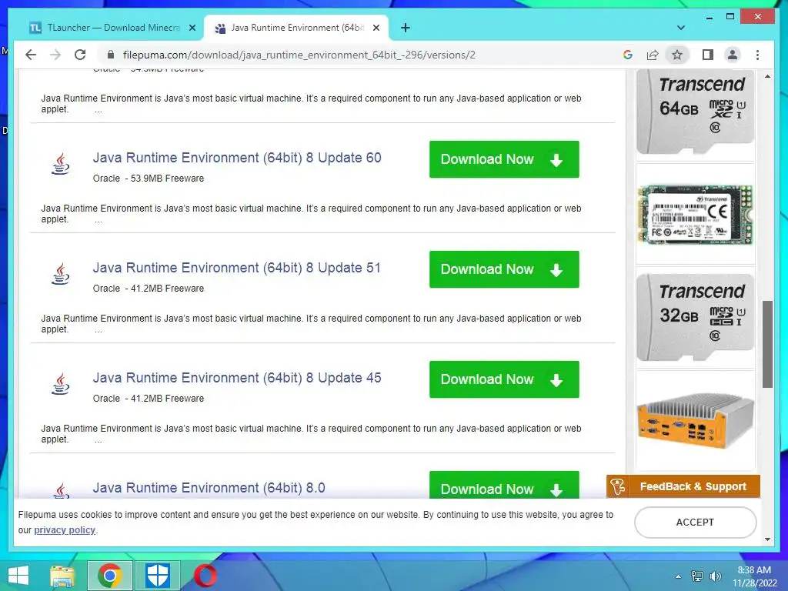Viewport: 788px width, 591px height.
Task: Click the browser forward arrow
Action: (55, 55)
